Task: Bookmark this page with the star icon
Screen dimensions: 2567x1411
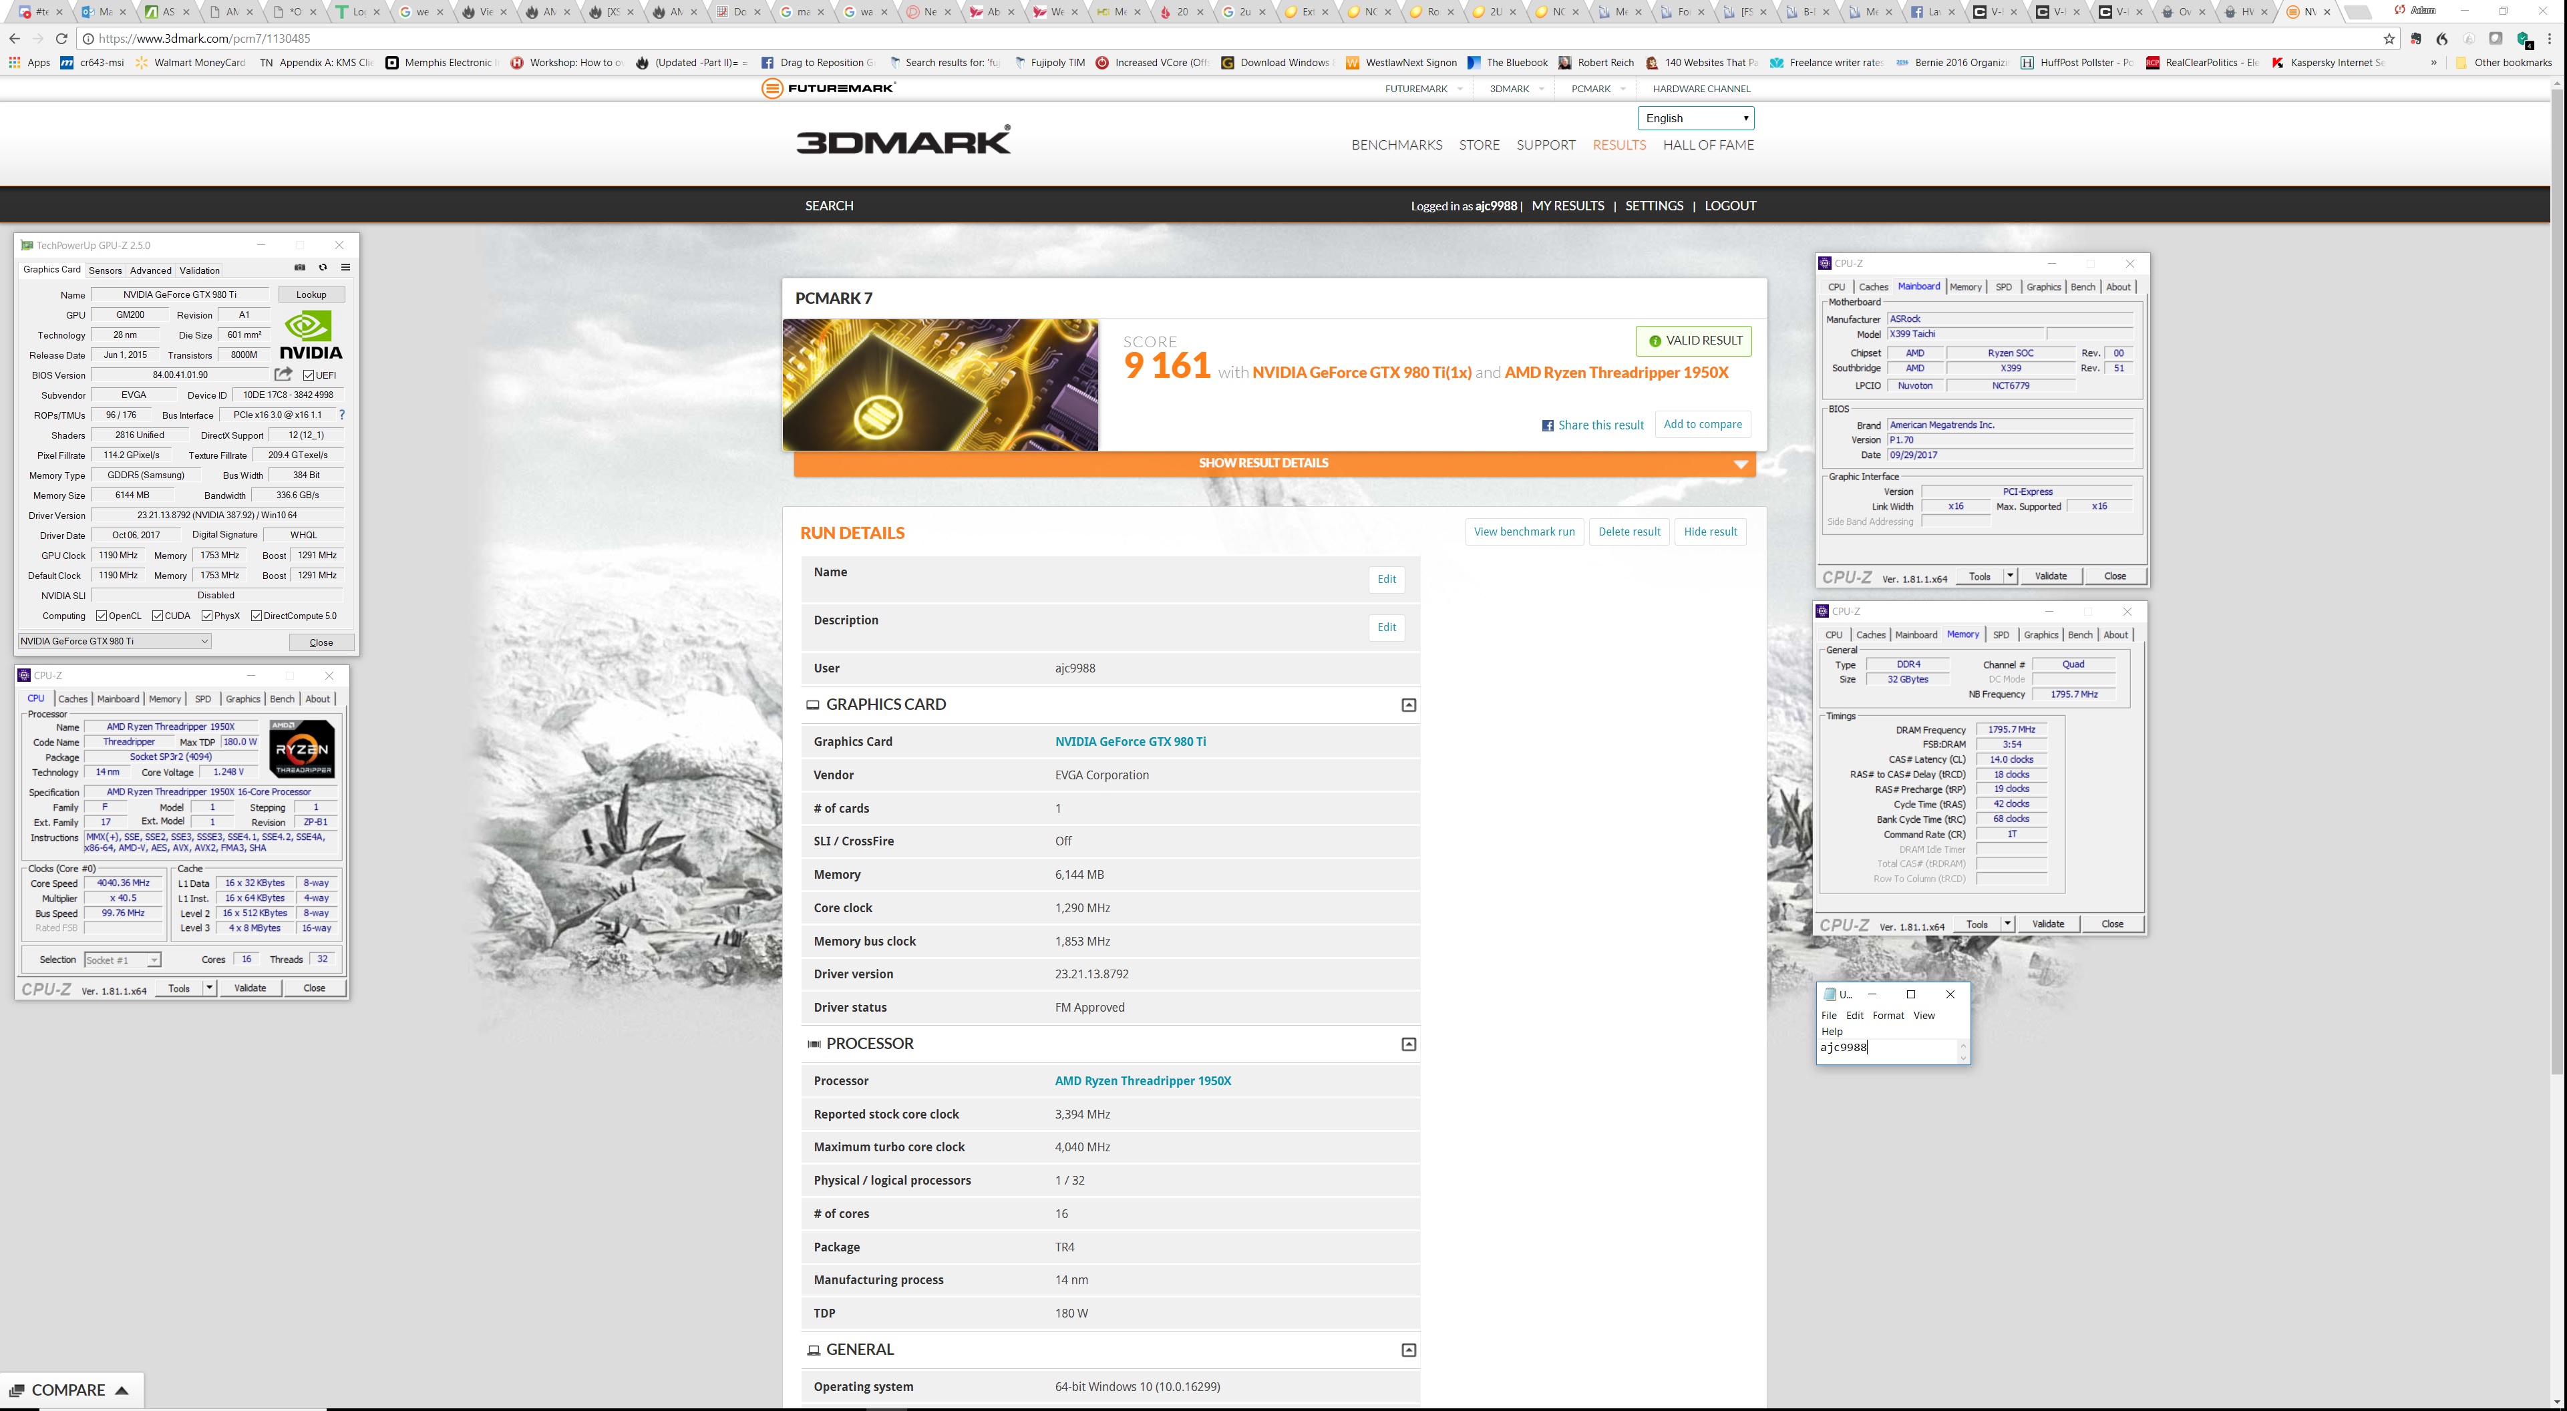Action: 2389,39
